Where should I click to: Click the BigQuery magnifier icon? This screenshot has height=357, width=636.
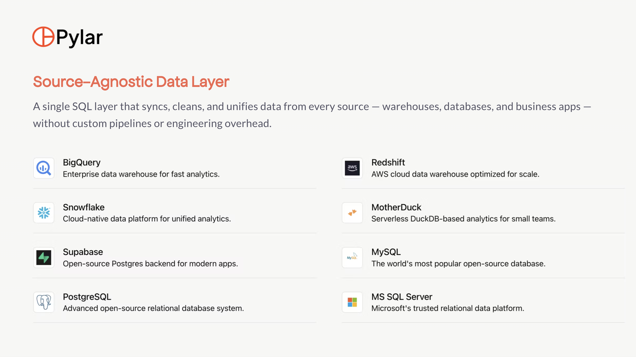[x=44, y=168]
